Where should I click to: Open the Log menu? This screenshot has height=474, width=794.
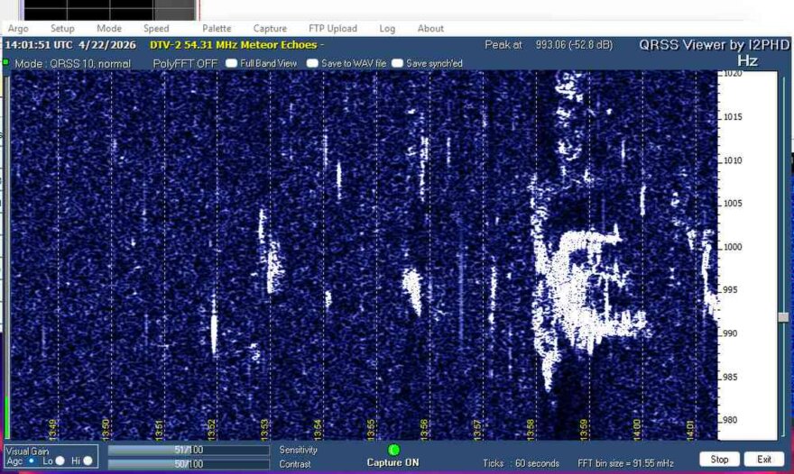click(x=387, y=29)
